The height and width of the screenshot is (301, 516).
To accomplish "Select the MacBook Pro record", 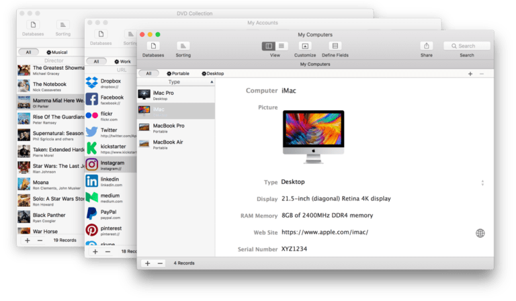I will tap(176, 127).
